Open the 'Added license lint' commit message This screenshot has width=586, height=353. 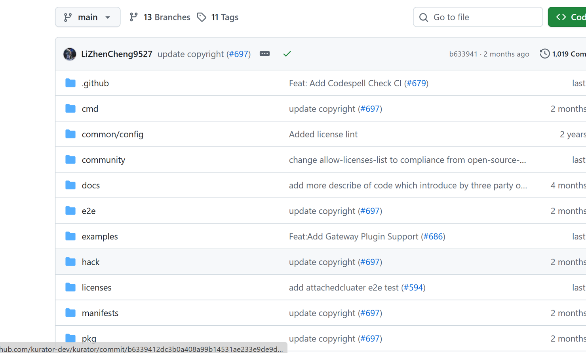coord(323,134)
